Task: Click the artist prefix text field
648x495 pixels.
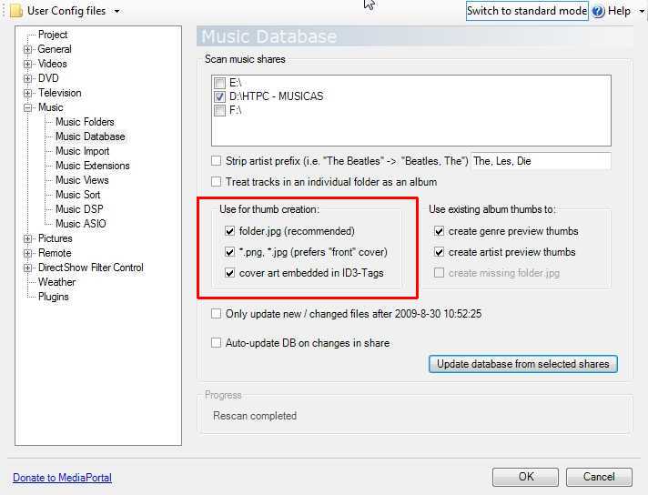Action: click(x=541, y=161)
